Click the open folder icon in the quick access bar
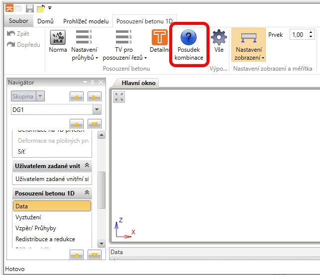Image resolution: width=320 pixels, height=275 pixels. 41,8
